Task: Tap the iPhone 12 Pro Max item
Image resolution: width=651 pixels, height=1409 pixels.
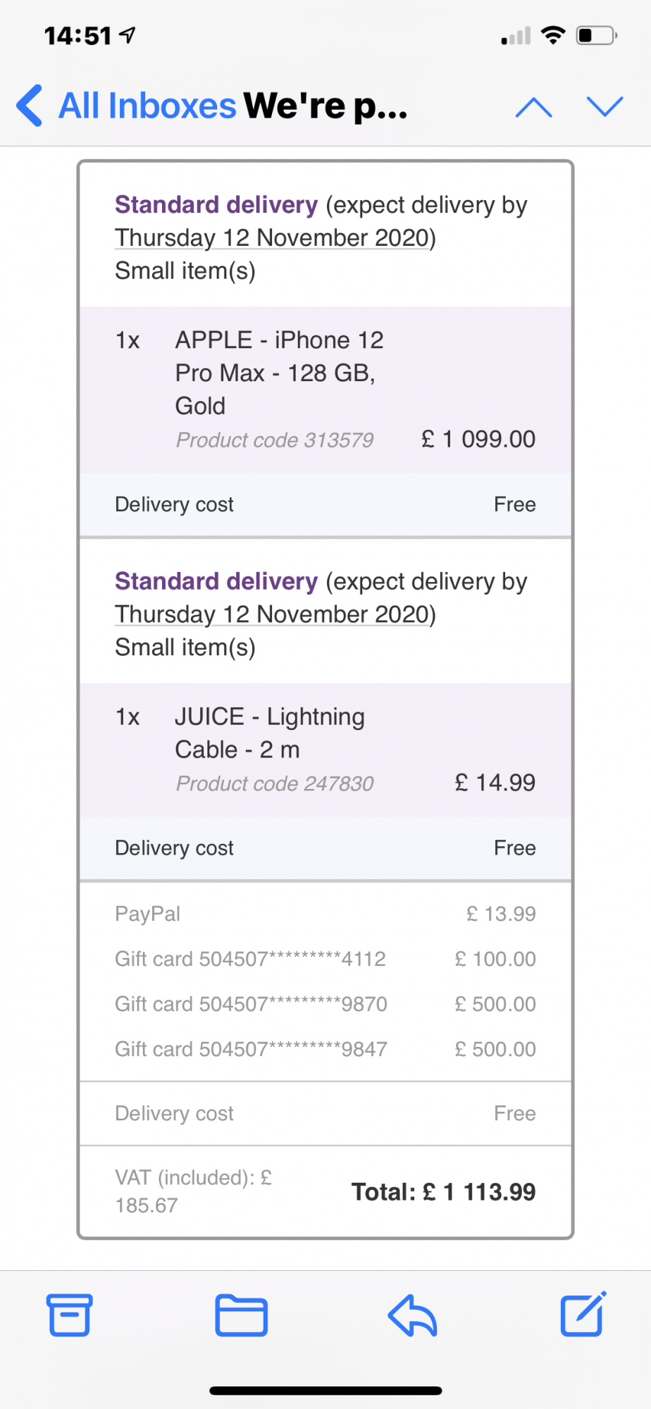Action: tap(279, 373)
